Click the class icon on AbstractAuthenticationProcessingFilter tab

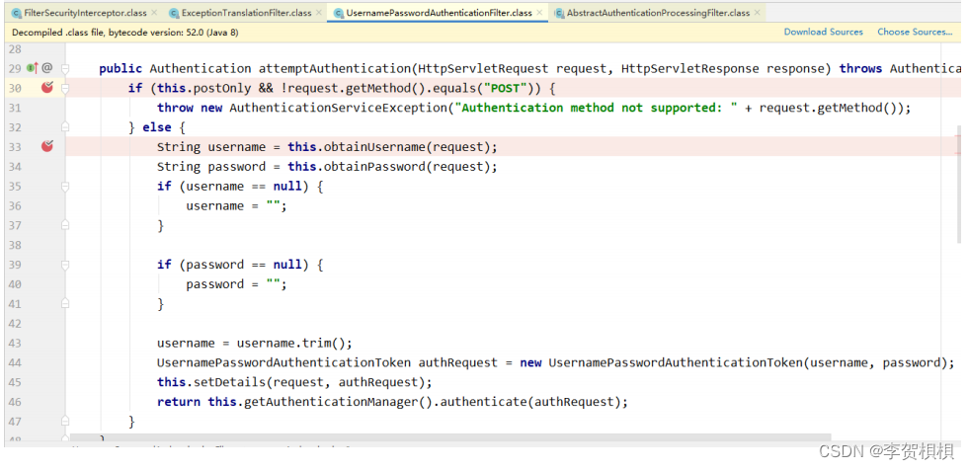[559, 13]
